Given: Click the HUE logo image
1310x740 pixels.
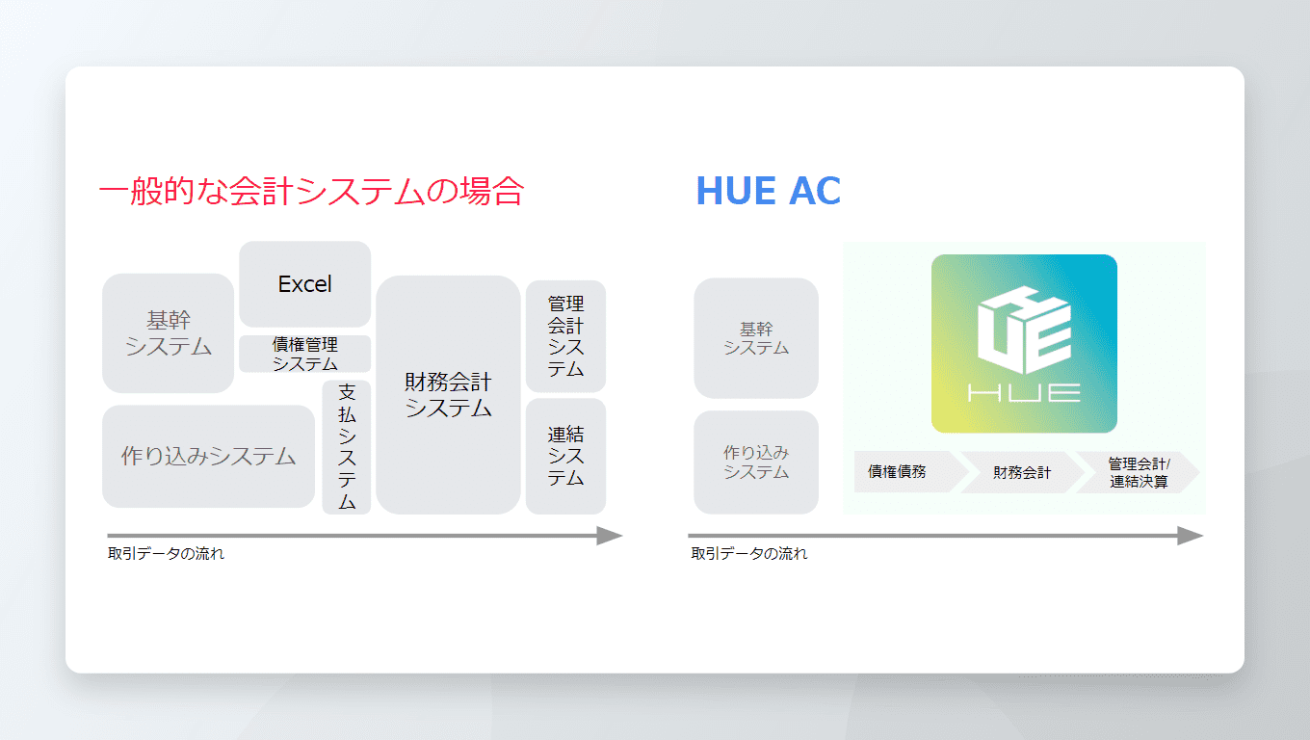Looking at the screenshot, I should tap(1024, 344).
